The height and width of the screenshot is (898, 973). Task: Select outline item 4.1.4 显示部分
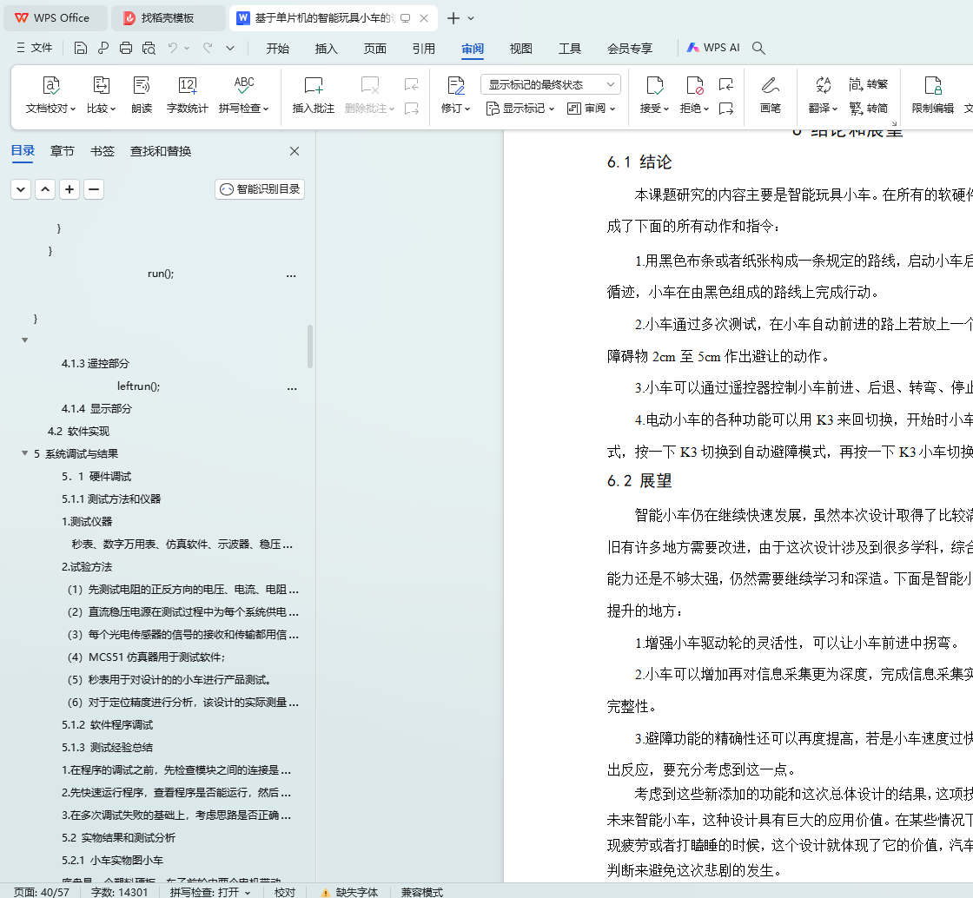pyautogui.click(x=96, y=409)
